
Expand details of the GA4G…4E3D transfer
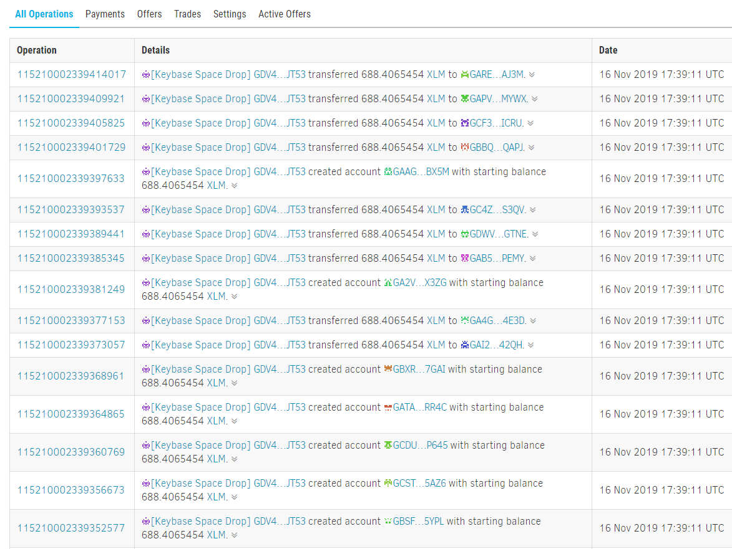tap(533, 321)
